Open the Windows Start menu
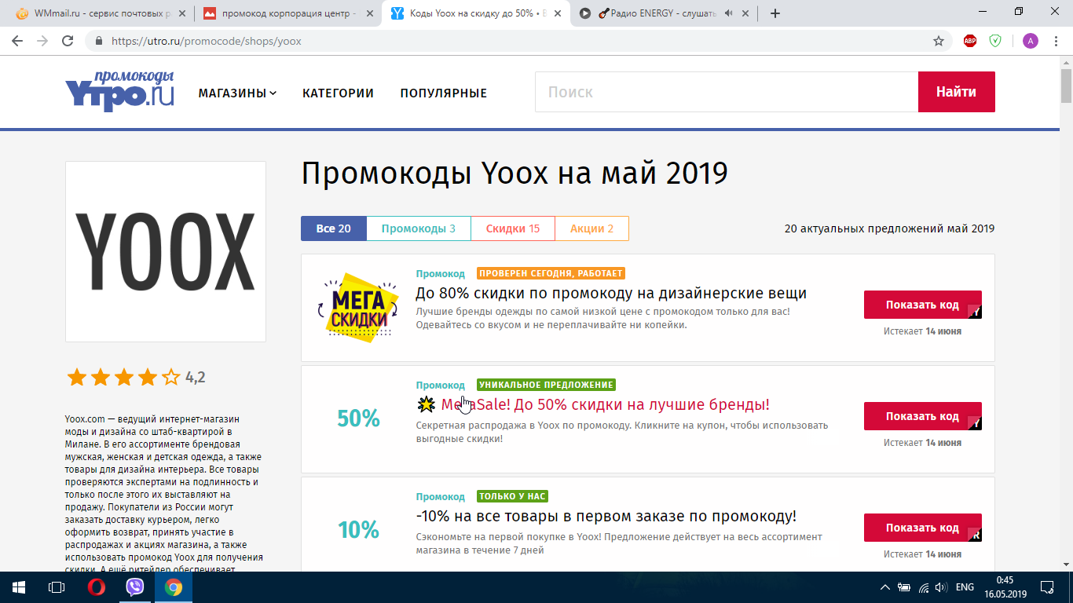1073x603 pixels. click(19, 587)
